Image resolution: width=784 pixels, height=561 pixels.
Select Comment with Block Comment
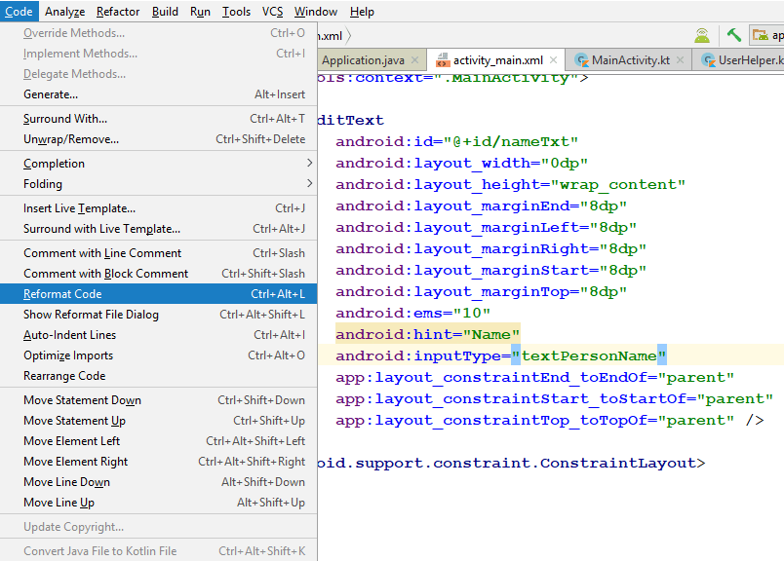(159, 274)
